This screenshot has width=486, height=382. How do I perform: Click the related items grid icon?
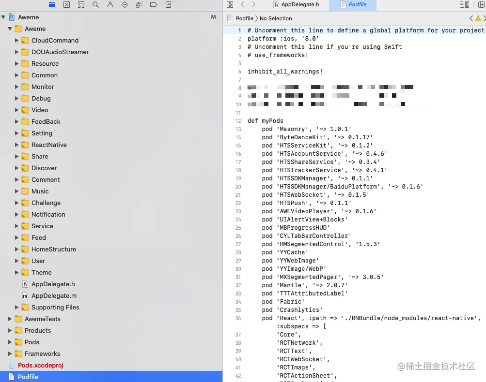230,5
